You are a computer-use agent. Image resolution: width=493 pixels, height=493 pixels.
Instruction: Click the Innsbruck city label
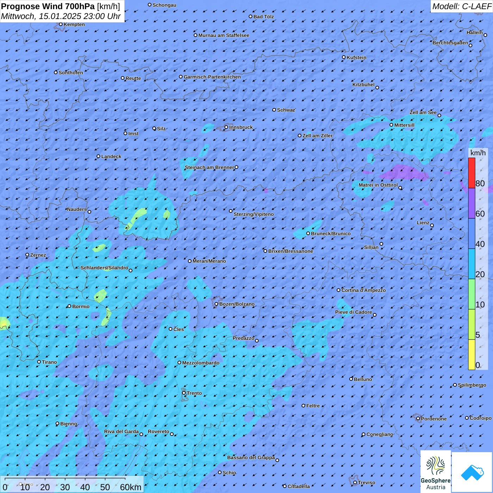(x=241, y=127)
